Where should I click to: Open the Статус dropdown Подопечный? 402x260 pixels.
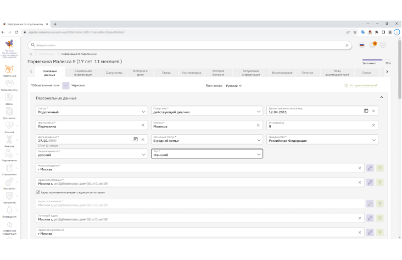[x=92, y=110]
